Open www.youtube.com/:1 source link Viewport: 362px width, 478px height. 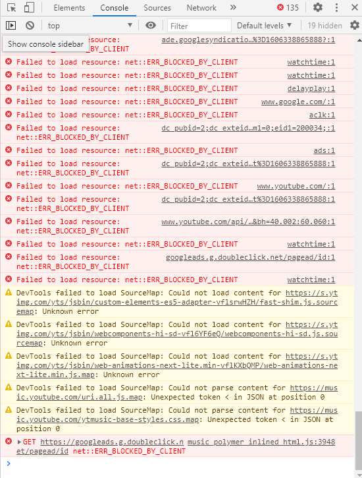point(296,186)
